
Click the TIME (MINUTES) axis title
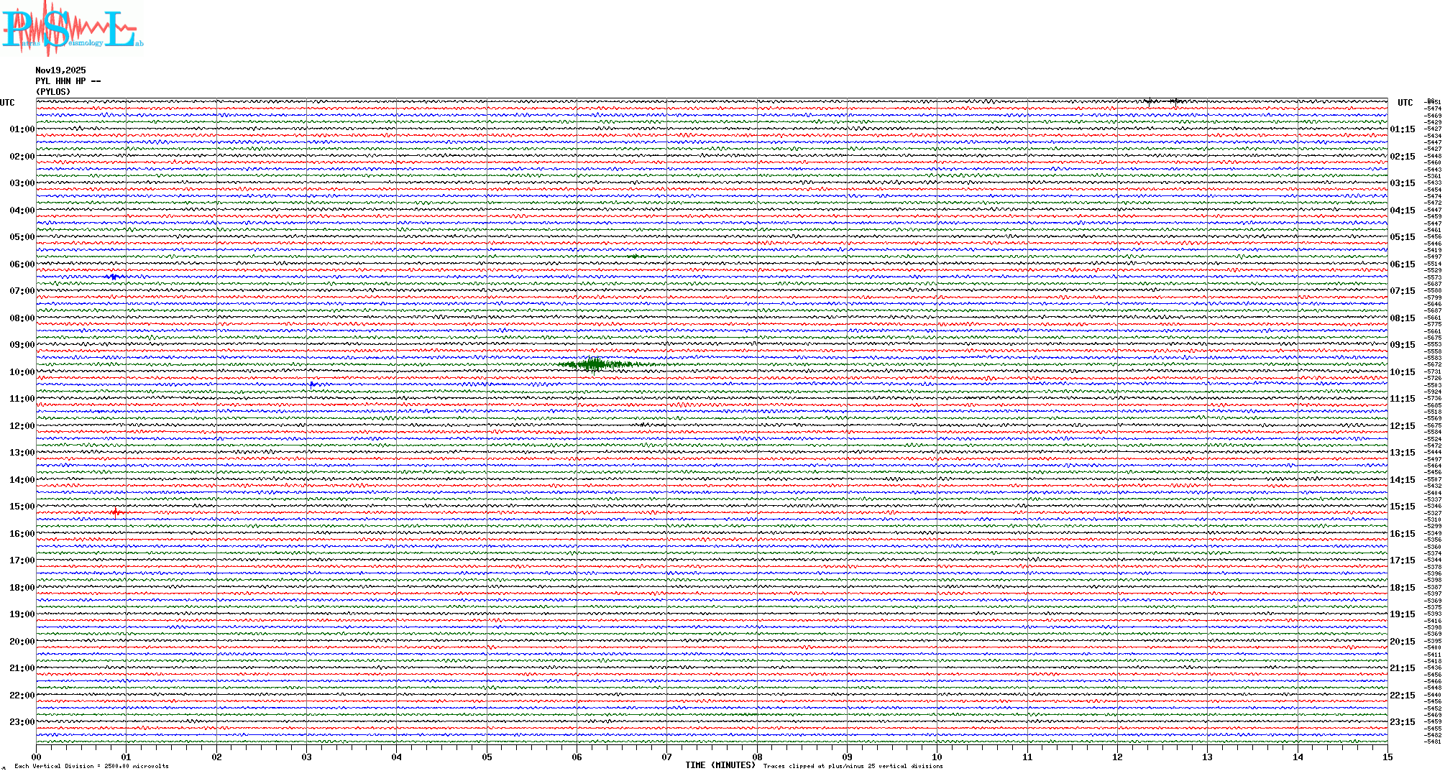720,765
